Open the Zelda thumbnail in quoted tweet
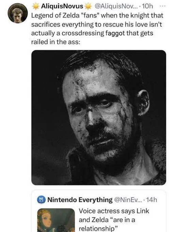Viewport: 174px width, 232px height. [56, 220]
